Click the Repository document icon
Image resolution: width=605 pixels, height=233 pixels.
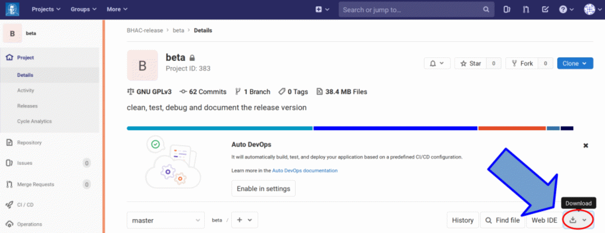[10, 142]
